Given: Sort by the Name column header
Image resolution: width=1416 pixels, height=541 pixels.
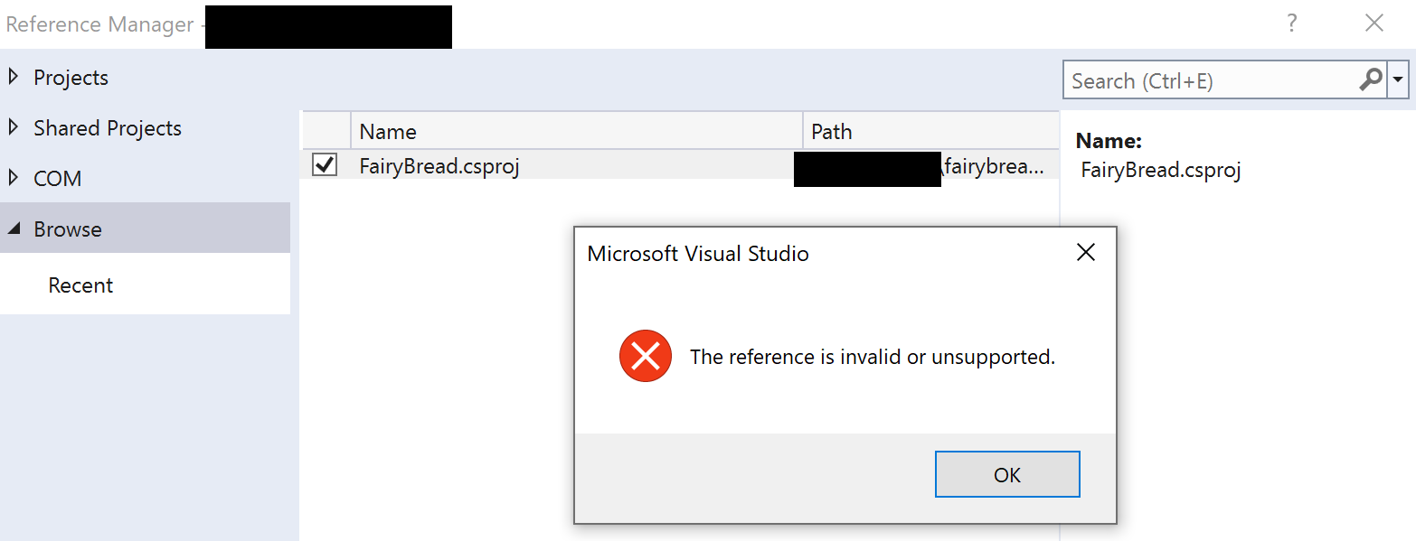Looking at the screenshot, I should (x=577, y=131).
